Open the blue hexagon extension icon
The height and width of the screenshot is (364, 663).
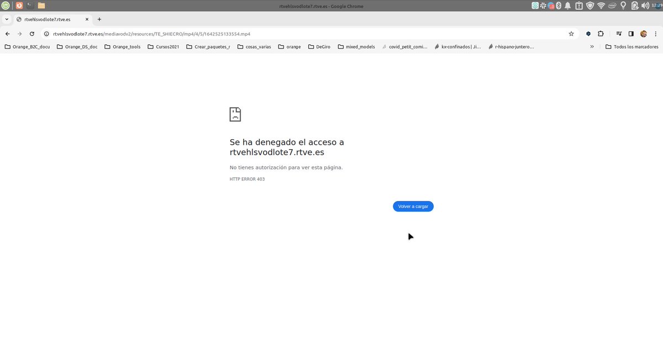pyautogui.click(x=588, y=34)
